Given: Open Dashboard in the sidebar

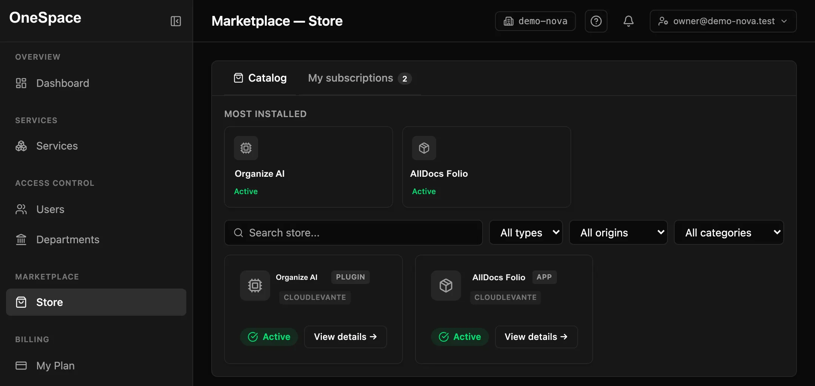Looking at the screenshot, I should 96,83.
